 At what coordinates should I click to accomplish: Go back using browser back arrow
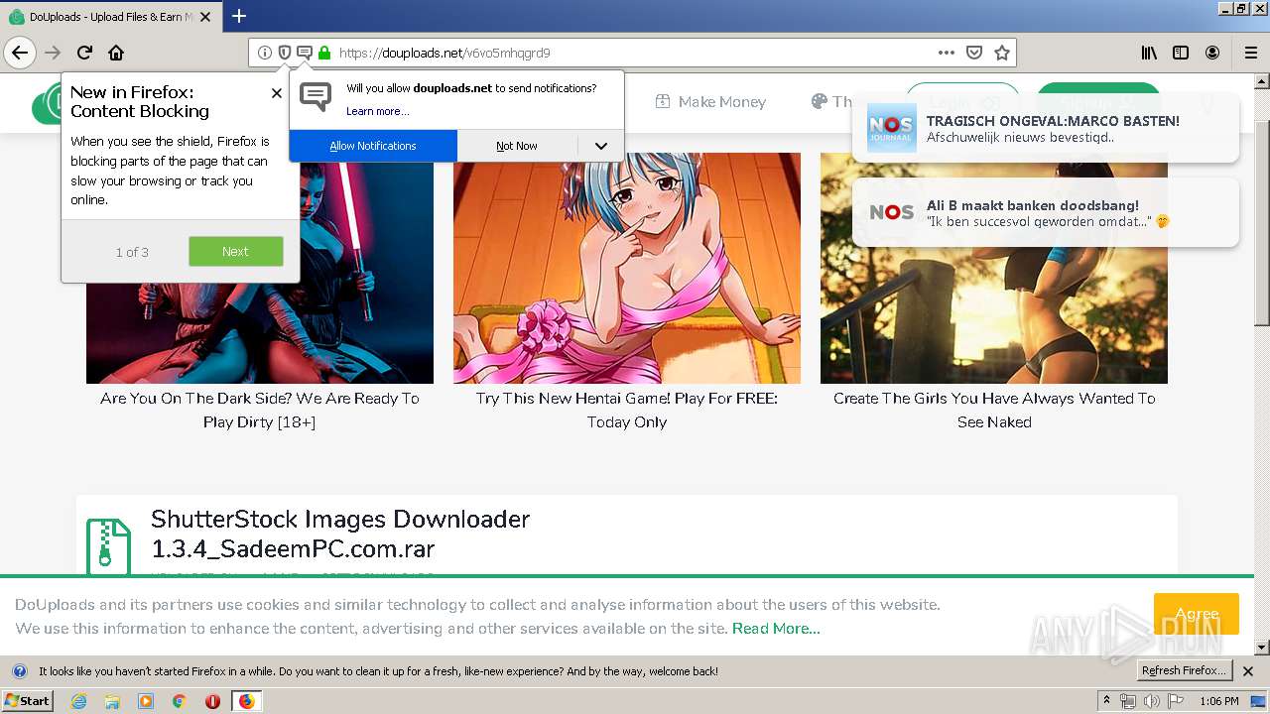(x=20, y=53)
